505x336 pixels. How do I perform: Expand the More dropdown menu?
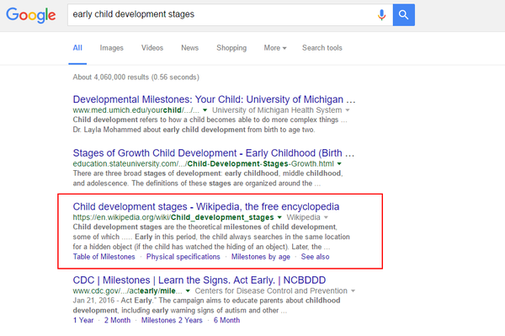pos(275,48)
